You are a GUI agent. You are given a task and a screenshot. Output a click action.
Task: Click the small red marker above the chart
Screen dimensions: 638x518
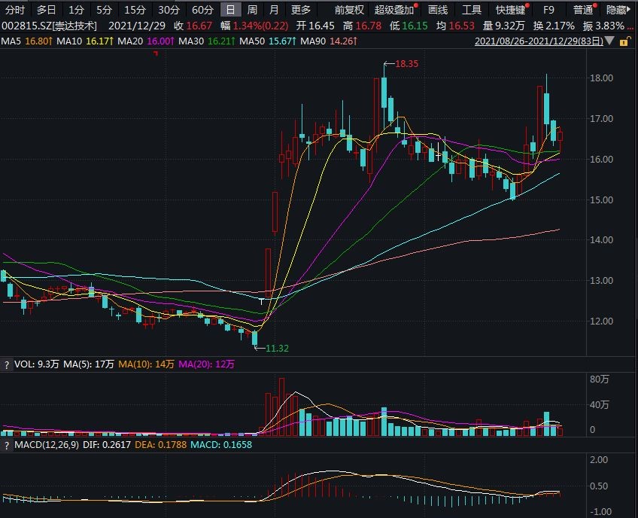click(156, 53)
